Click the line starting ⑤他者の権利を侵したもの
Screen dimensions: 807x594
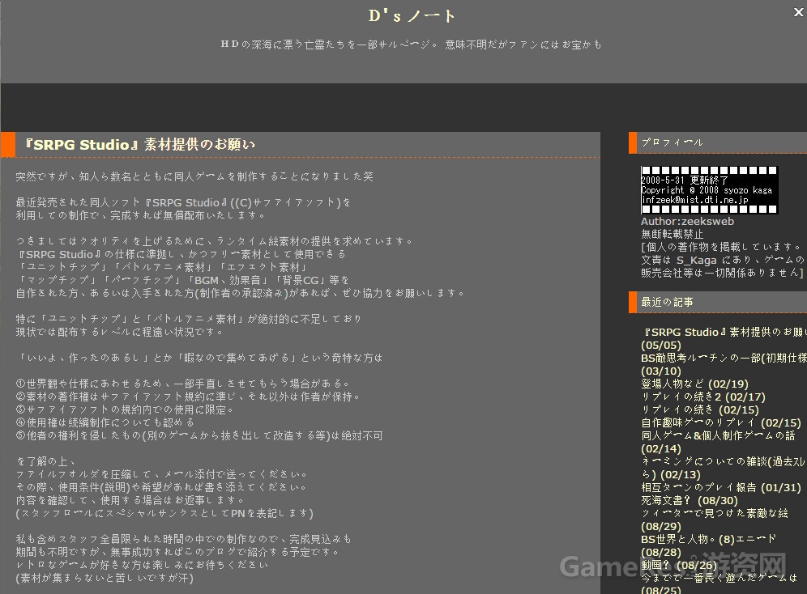pos(199,435)
